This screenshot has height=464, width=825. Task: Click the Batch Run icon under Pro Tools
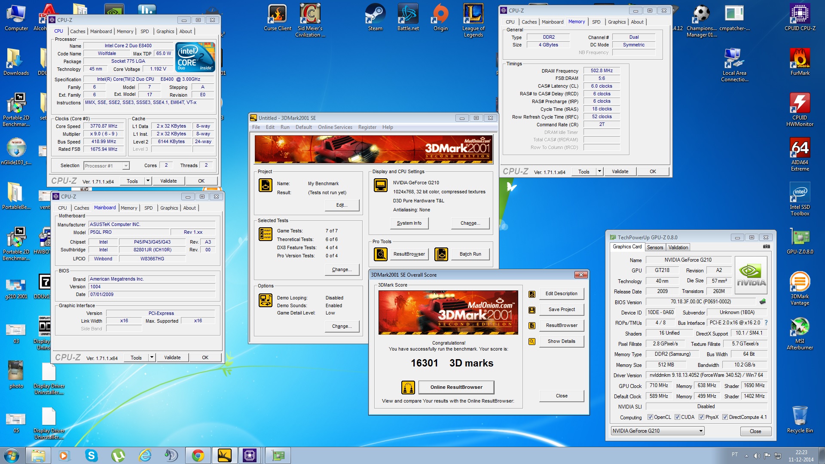[441, 254]
